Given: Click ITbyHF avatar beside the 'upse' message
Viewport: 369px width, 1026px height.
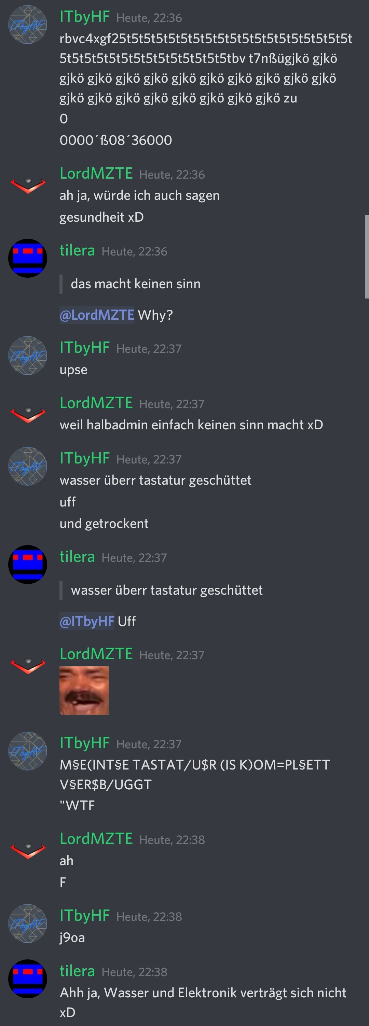Looking at the screenshot, I should click(x=27, y=355).
